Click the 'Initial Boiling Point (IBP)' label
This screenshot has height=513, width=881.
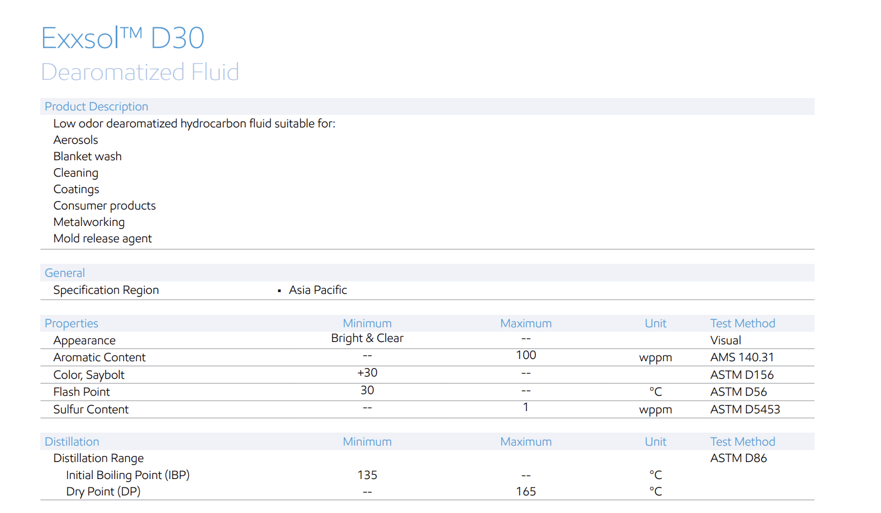(128, 475)
